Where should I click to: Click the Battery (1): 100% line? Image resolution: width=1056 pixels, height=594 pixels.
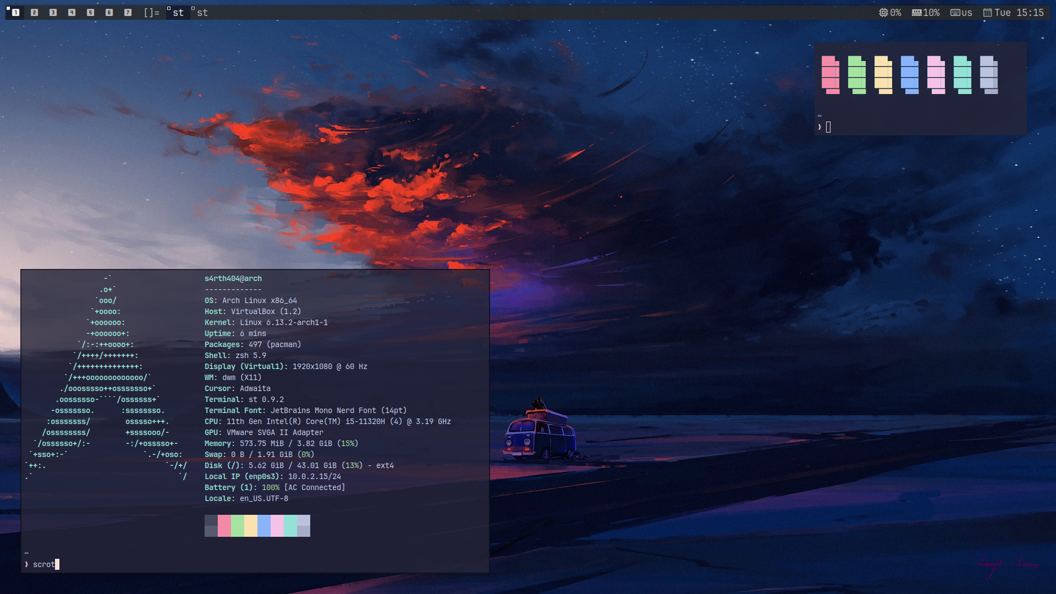(x=275, y=487)
